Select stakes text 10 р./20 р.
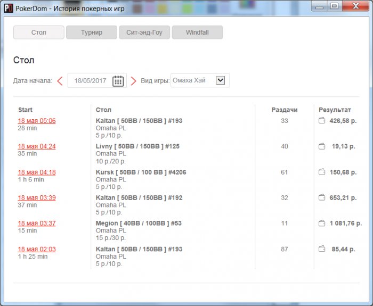This screenshot has height=306, width=373. pyautogui.click(x=111, y=161)
